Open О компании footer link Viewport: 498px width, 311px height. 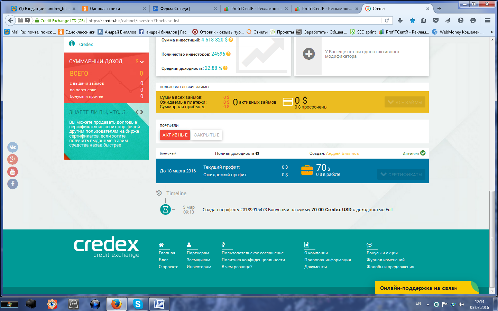click(x=316, y=253)
